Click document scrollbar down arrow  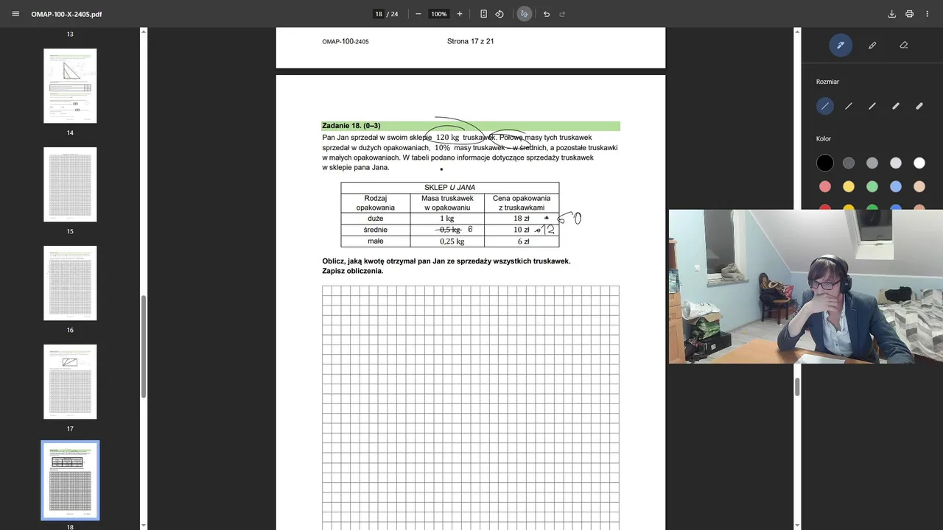pyautogui.click(x=797, y=526)
